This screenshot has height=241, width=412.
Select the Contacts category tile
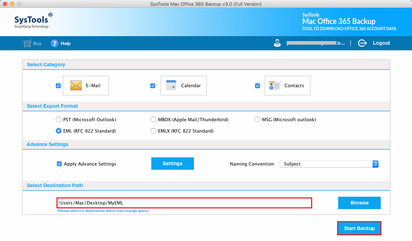coord(287,85)
